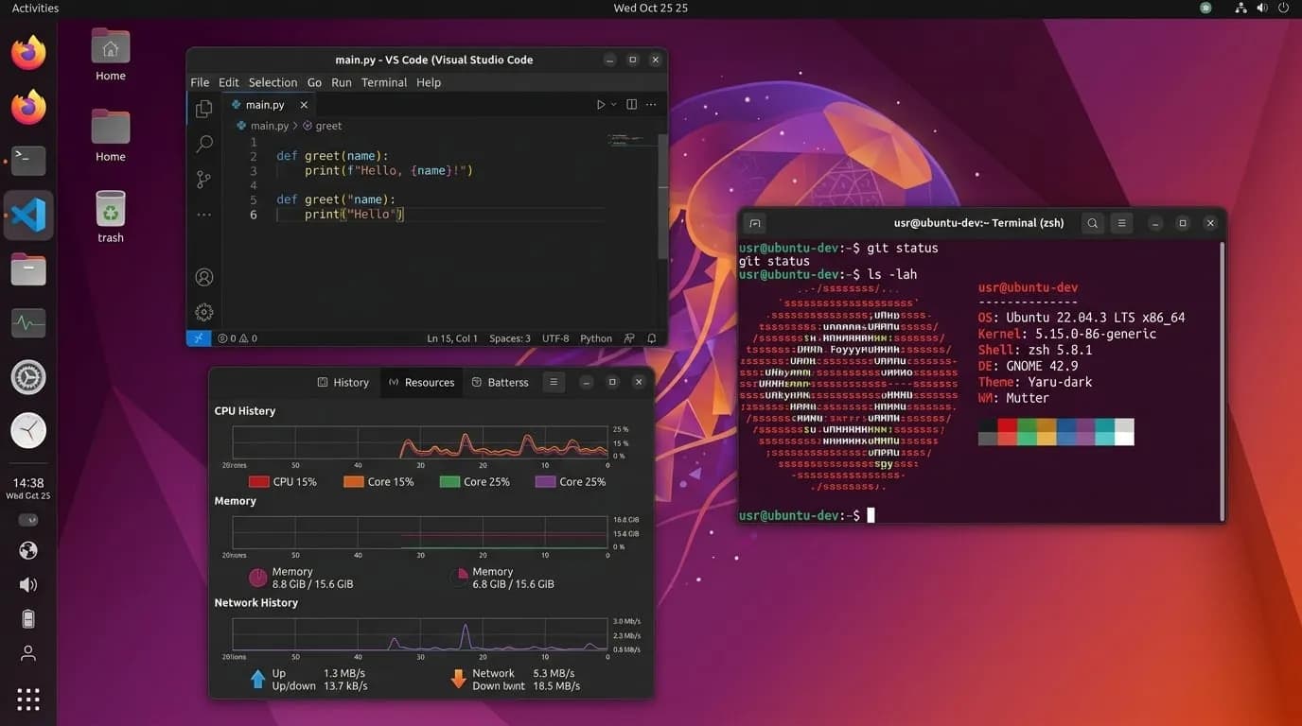
Task: Open the Manage gear in VS Code activity bar
Action: point(203,312)
